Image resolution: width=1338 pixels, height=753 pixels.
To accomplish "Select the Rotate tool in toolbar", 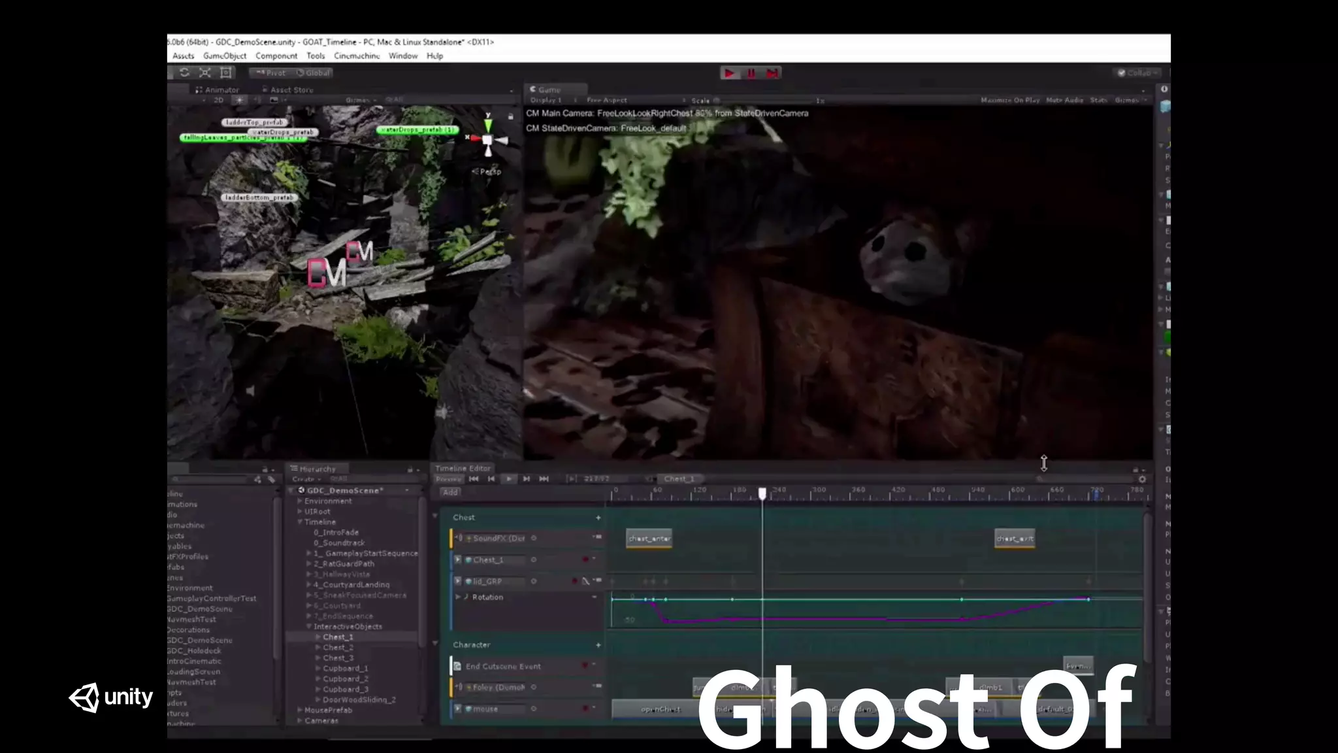I will [x=184, y=73].
